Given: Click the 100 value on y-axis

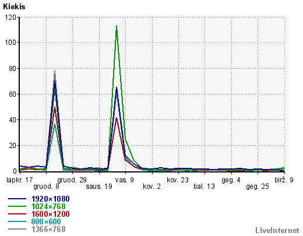Looking at the screenshot, I should (x=10, y=43).
